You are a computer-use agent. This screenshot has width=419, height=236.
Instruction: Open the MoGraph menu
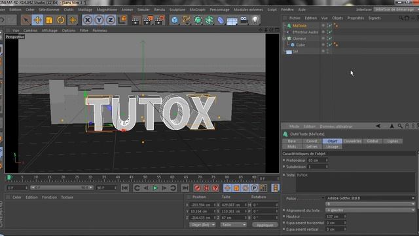(197, 10)
